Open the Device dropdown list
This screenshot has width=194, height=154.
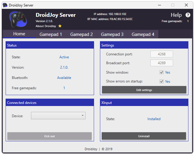coord(58,115)
